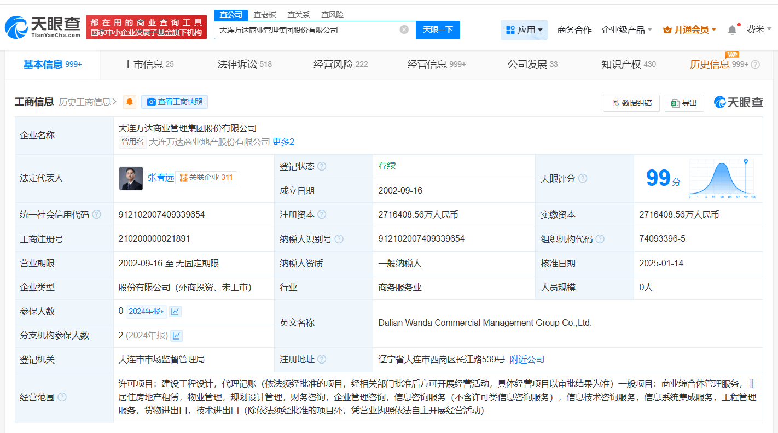Open the 附近公司 link
Viewport: 778px width, 433px height.
526,359
